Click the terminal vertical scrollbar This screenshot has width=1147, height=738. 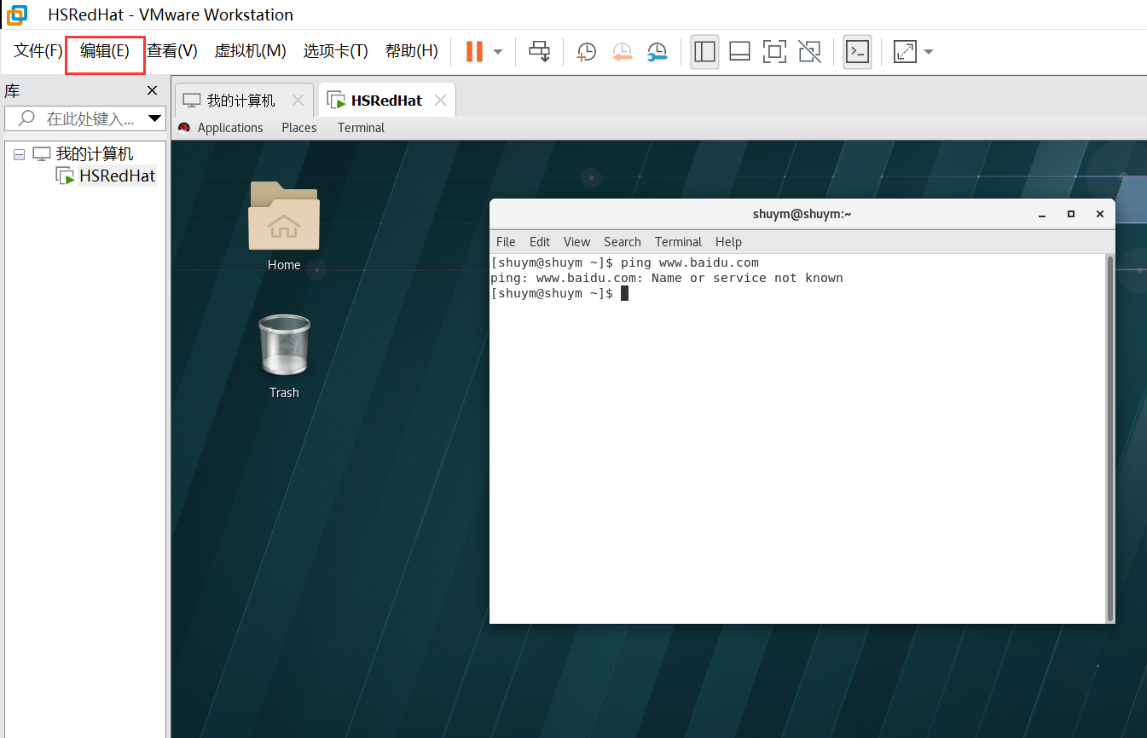point(1109,438)
